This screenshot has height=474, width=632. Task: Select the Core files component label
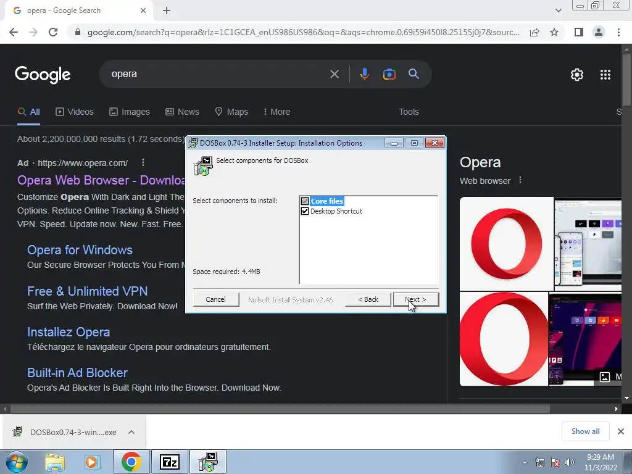tap(327, 201)
